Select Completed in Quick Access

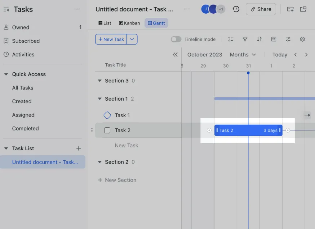coord(25,128)
